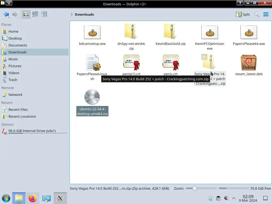Go back with the blue back arrow
This screenshot has height=204, width=272.
tap(6, 14)
